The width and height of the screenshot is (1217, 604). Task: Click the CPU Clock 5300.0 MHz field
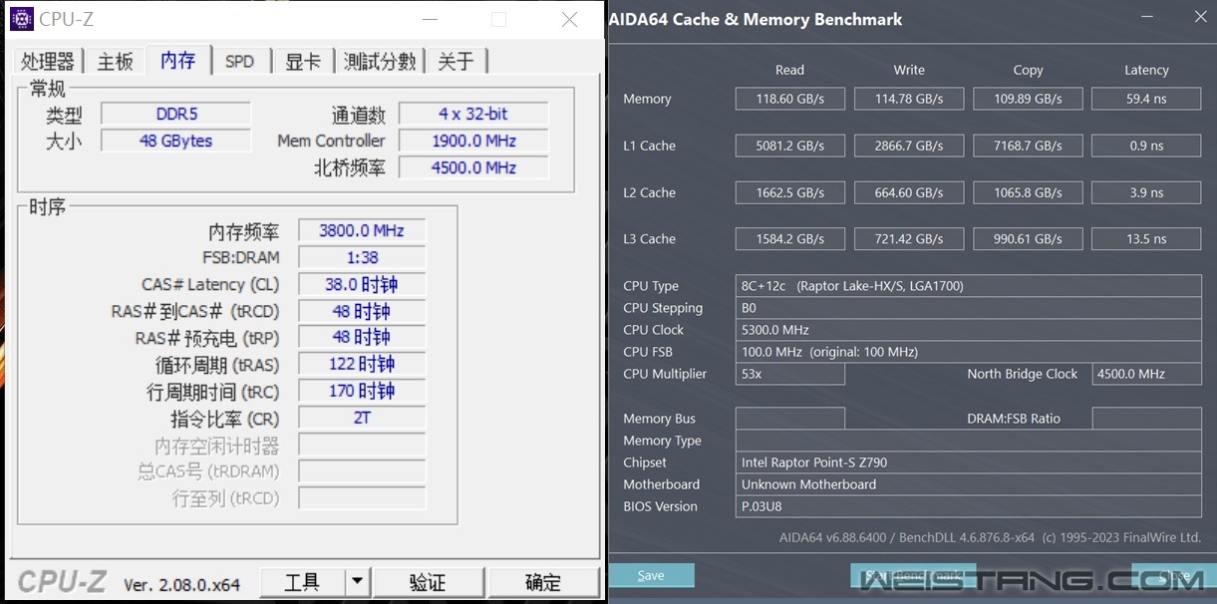[968, 330]
